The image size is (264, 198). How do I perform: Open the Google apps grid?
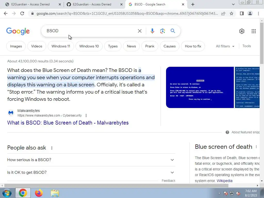pyautogui.click(x=254, y=31)
